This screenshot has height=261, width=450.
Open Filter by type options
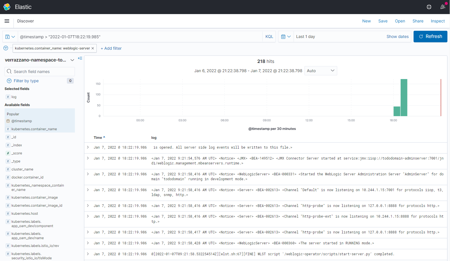point(26,81)
